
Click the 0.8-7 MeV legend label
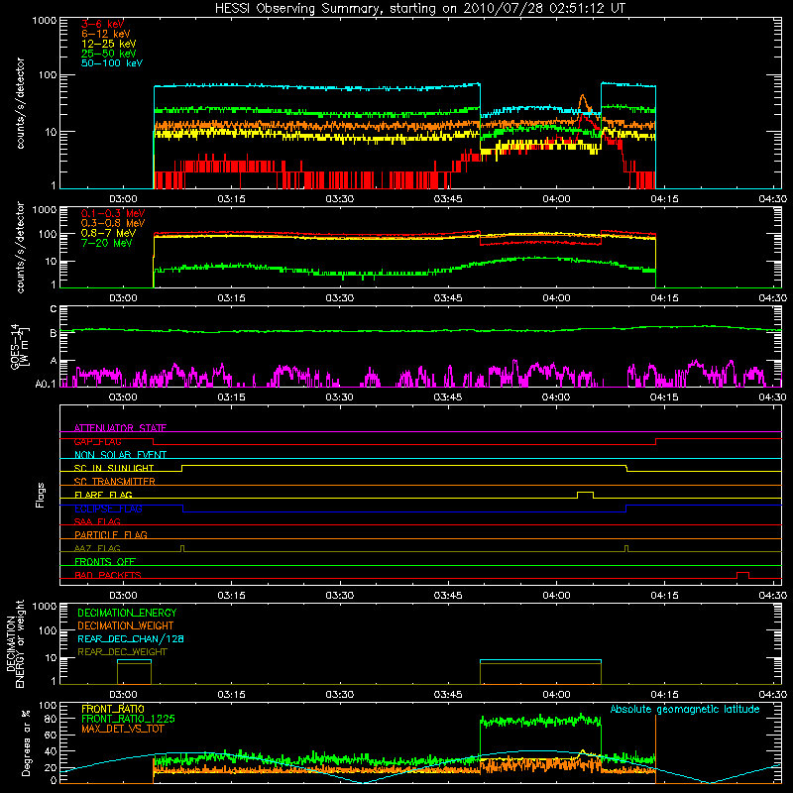point(108,233)
